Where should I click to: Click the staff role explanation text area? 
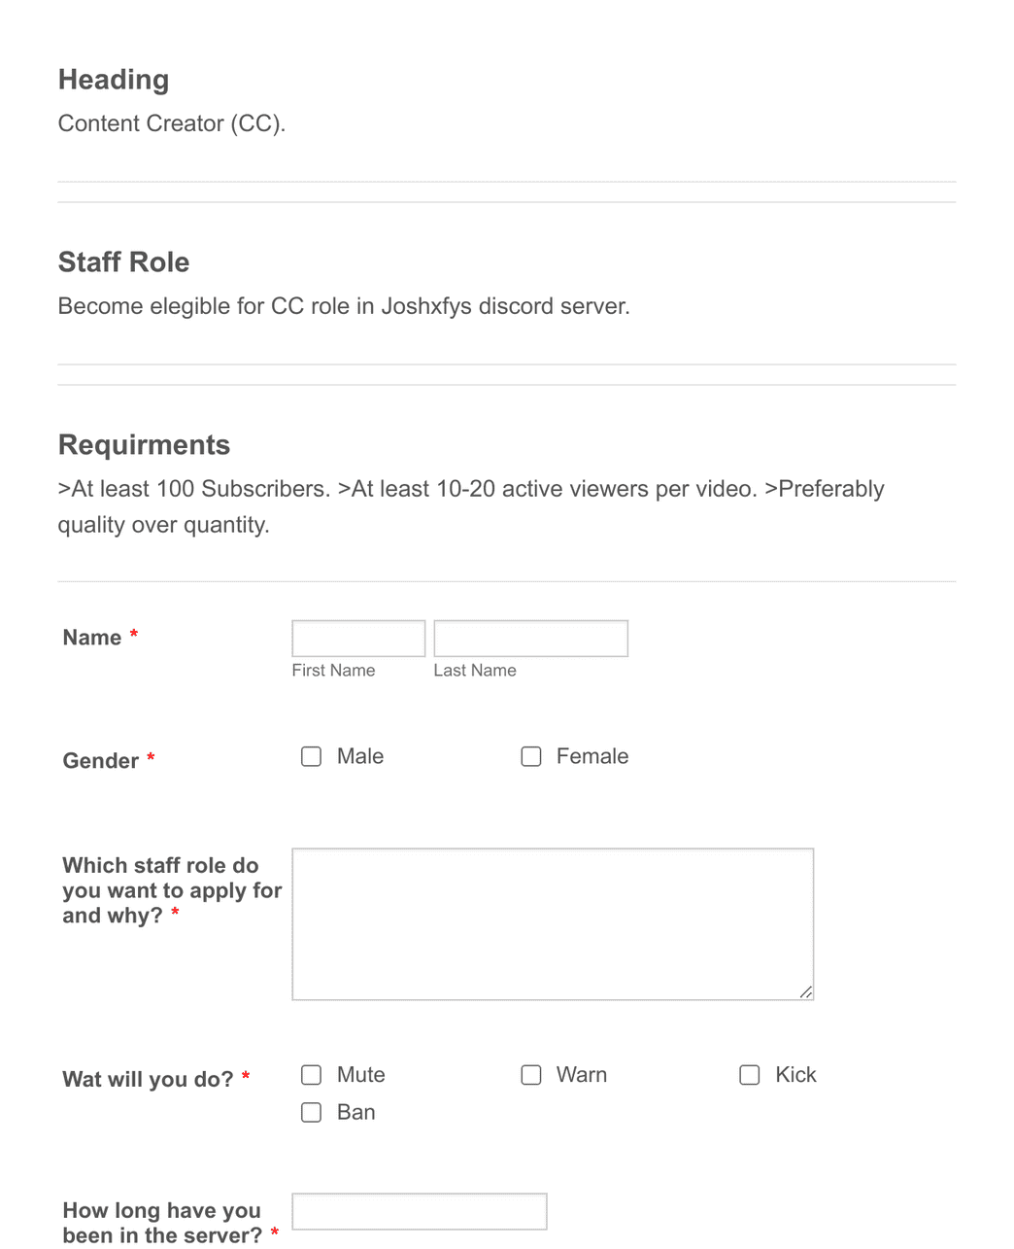(552, 923)
